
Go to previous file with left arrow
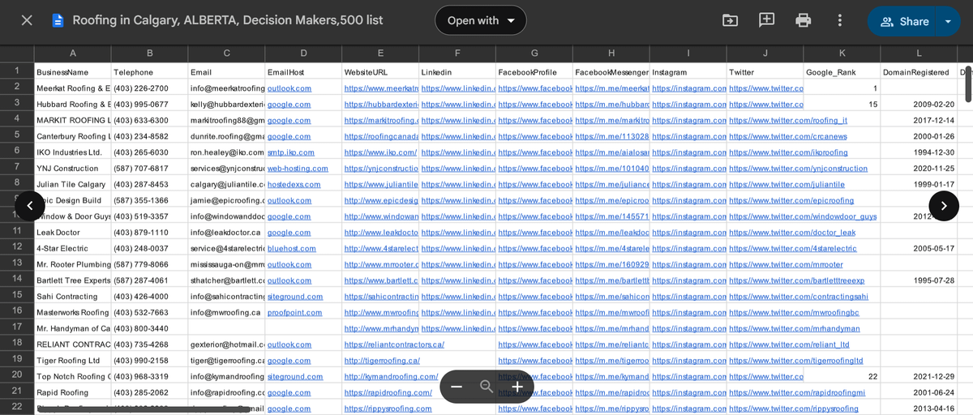(x=30, y=206)
